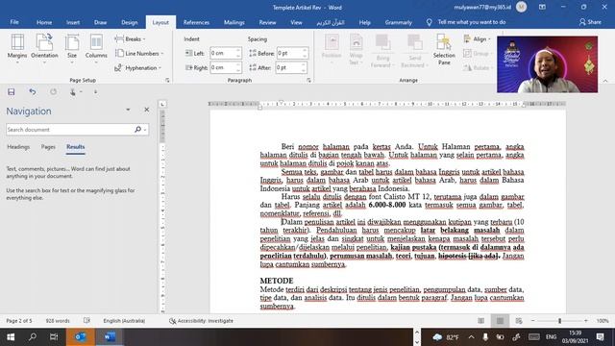Click Accessibility: Investigate in status bar
This screenshot has height=346, width=615.
tap(201, 320)
